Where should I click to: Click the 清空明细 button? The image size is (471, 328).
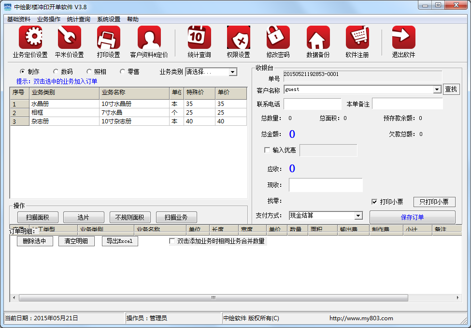pos(76,241)
